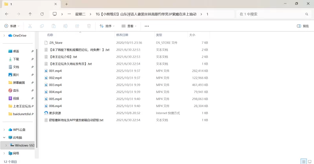Go up one folder level
Viewport: 314px width, 164px height.
pos(30,14)
